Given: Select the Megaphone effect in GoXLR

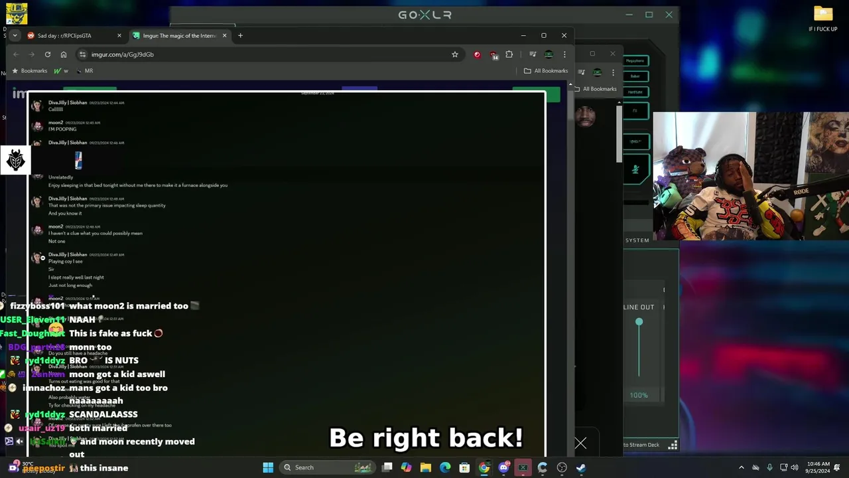Looking at the screenshot, I should pyautogui.click(x=635, y=61).
